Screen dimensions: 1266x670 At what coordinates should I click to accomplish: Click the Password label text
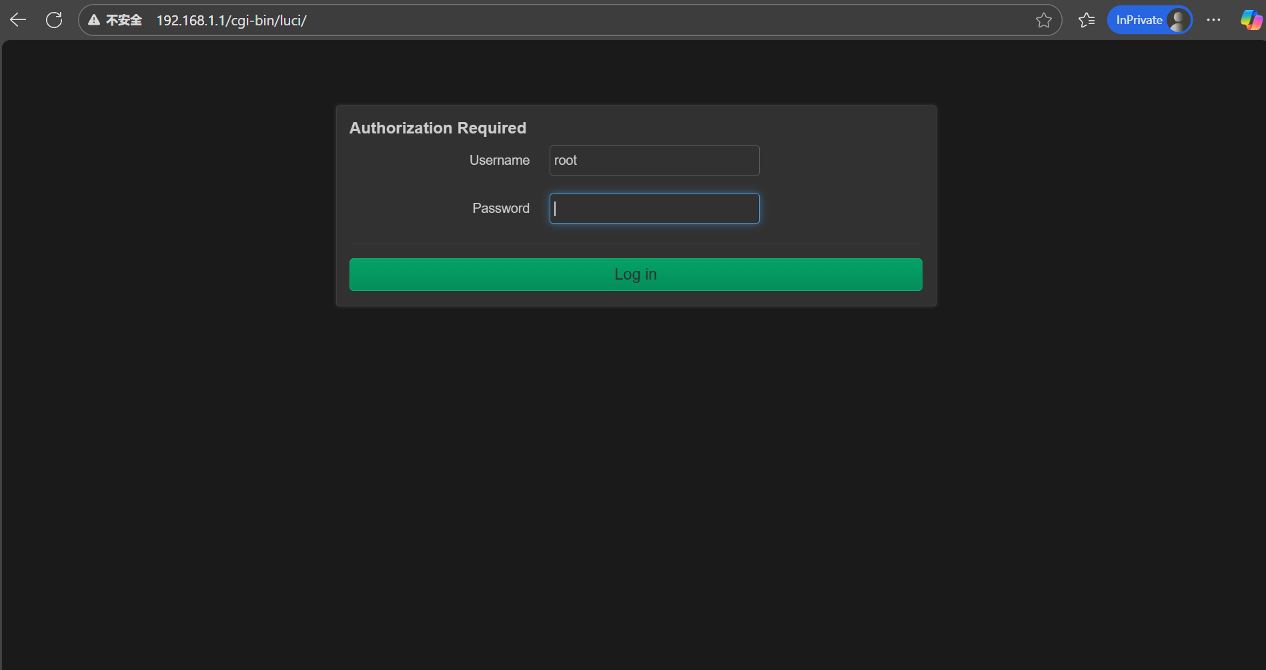500,208
